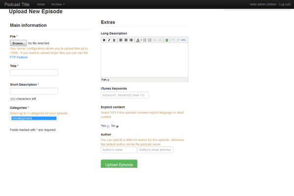Toggle underline formatting in editor toolbar
This screenshot has height=196, width=294.
pos(114,40)
